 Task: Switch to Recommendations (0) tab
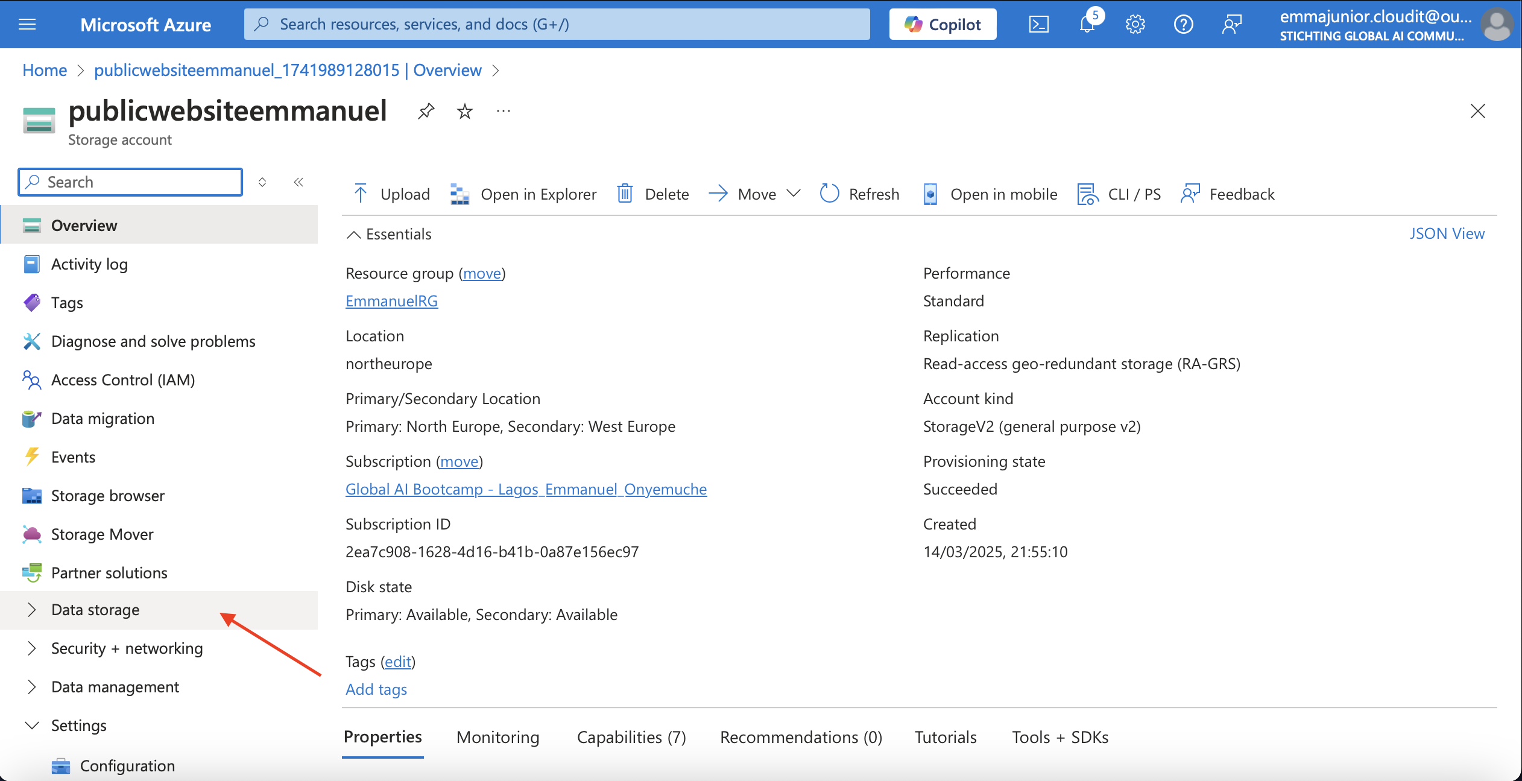tap(801, 737)
